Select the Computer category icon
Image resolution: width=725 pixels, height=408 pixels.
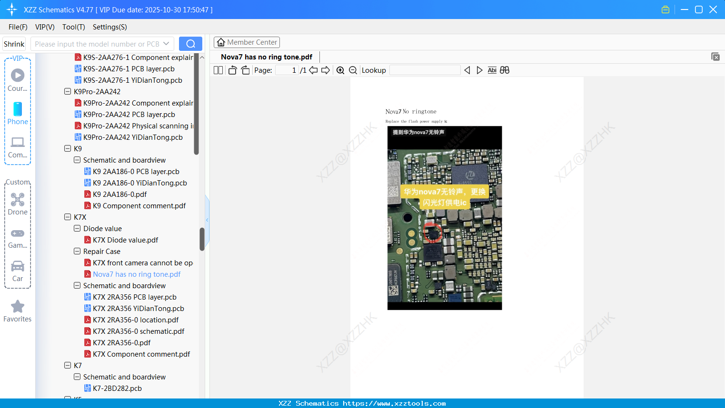[18, 147]
